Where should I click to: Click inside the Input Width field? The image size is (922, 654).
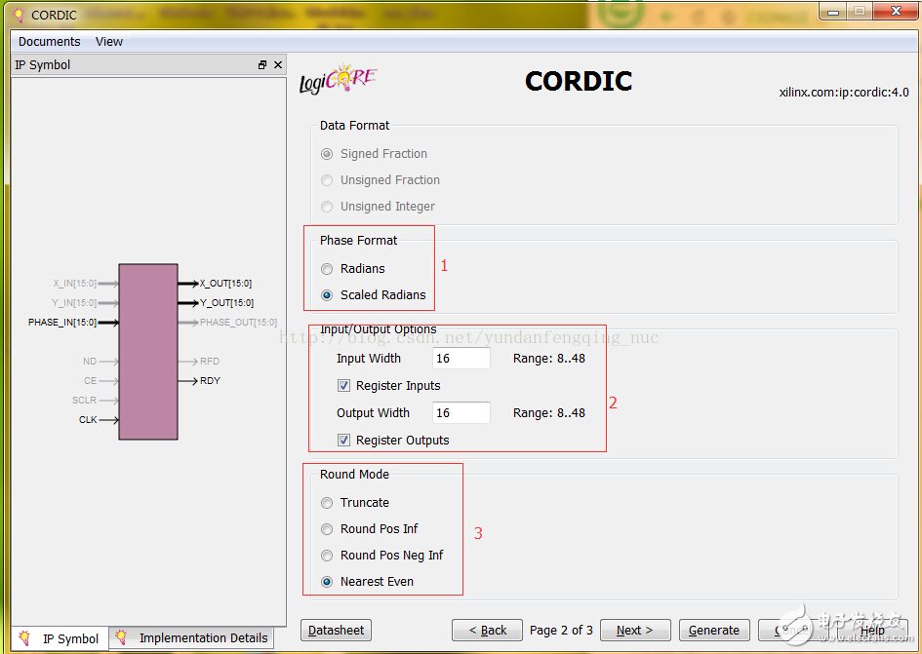click(460, 358)
